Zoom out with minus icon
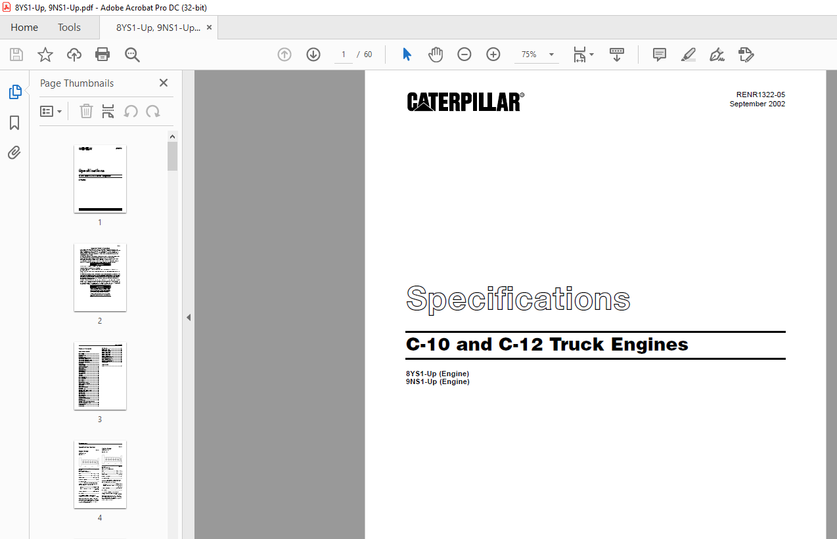This screenshot has height=539, width=837. tap(464, 54)
